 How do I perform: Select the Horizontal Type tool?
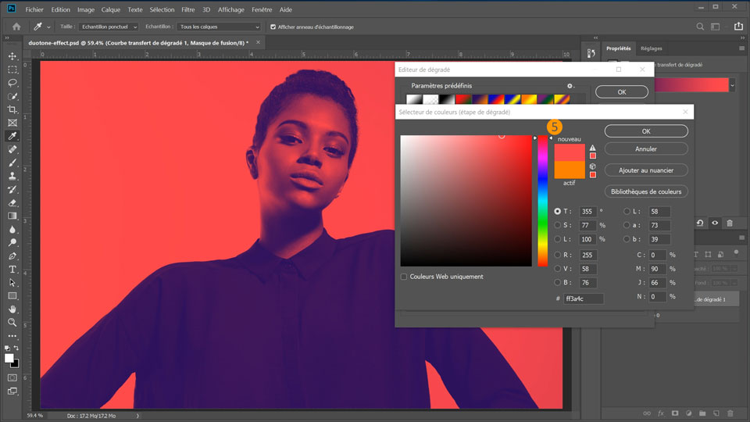[x=12, y=270]
